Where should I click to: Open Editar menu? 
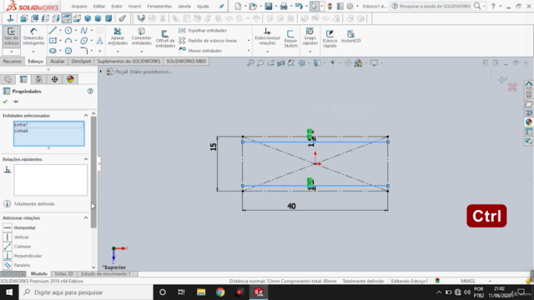coord(99,6)
